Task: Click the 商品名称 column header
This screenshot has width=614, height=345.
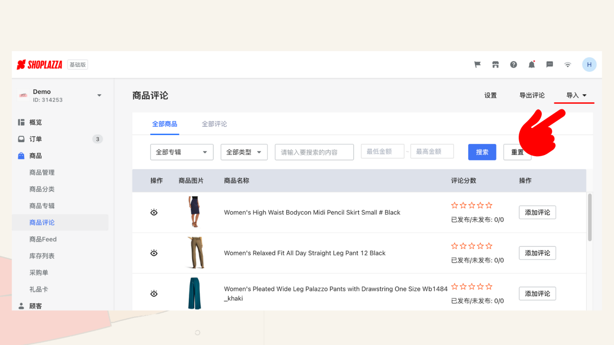Action: click(x=237, y=180)
